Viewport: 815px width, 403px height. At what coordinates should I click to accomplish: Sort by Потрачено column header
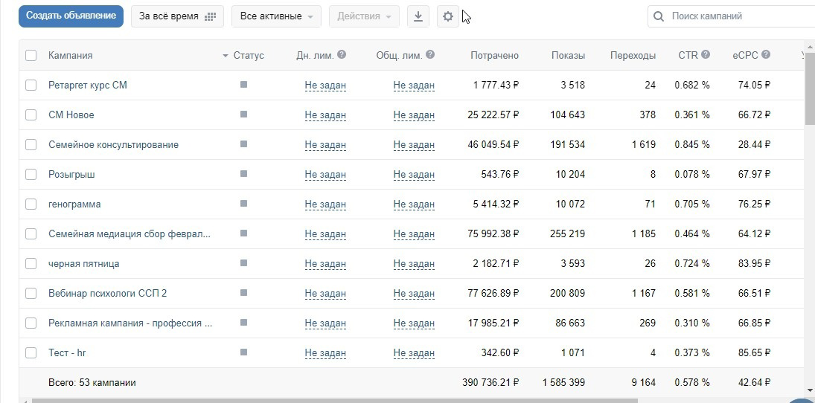[494, 56]
